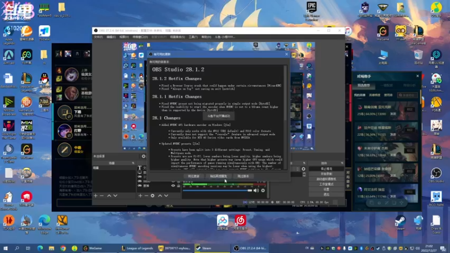Open Microsoft Edge desktop shortcut
Viewport: 450px width, 253px height.
click(44, 224)
